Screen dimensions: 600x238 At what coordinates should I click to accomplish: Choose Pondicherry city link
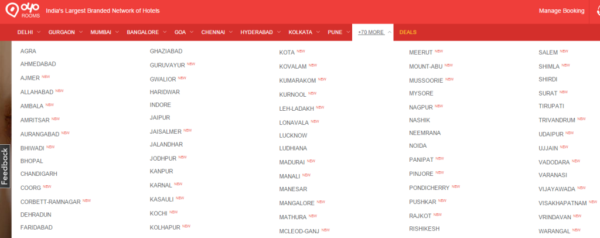[429, 188]
